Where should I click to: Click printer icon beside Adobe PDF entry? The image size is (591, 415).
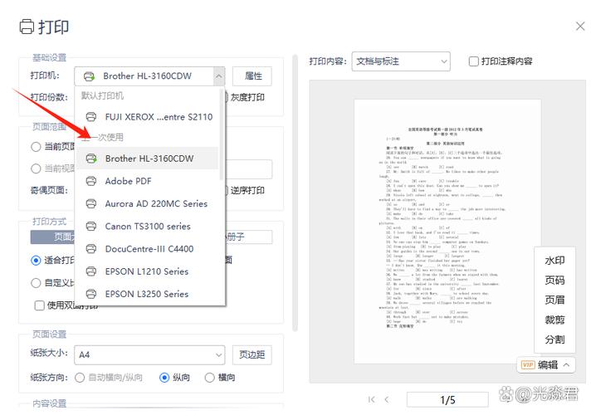tap(90, 181)
